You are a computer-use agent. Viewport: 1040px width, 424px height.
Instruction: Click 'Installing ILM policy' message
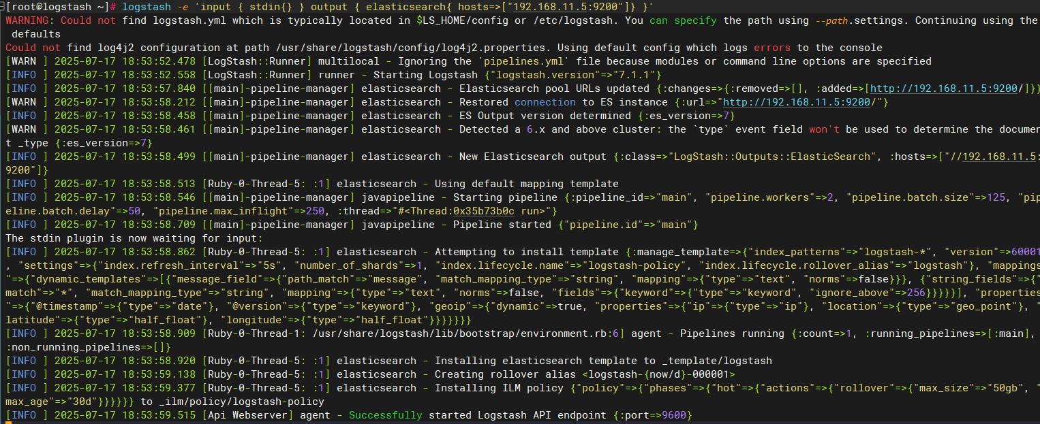click(499, 388)
